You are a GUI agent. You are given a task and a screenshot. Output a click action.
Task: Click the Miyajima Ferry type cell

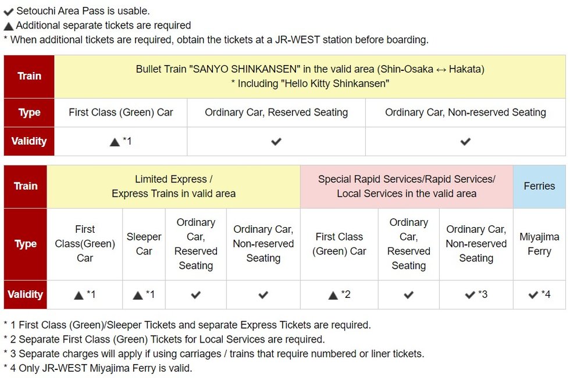539,244
